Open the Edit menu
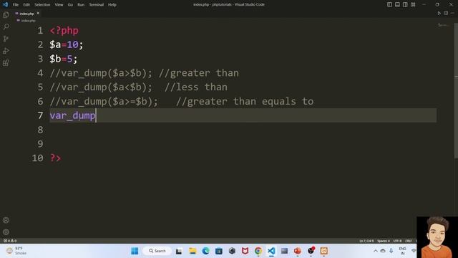 (x=26, y=5)
